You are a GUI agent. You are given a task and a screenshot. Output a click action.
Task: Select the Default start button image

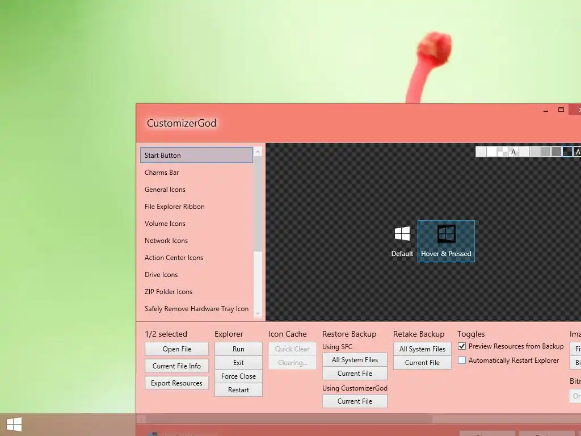click(402, 241)
